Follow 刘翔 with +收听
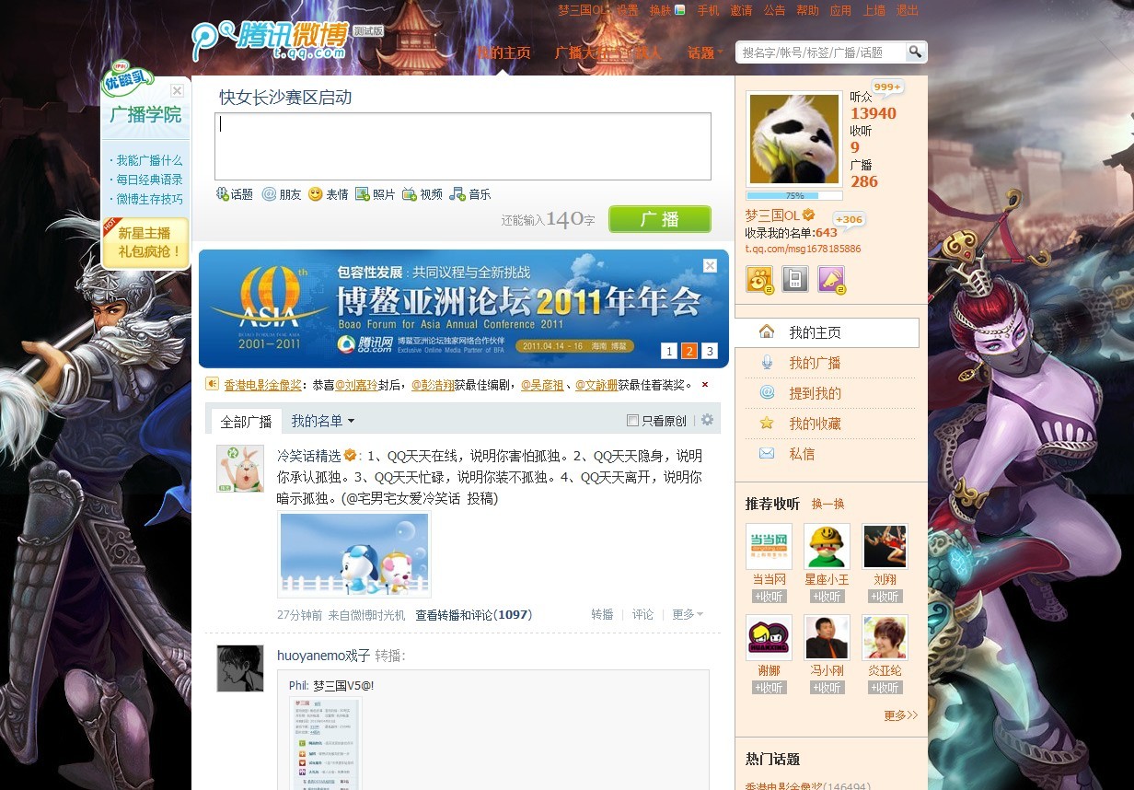The width and height of the screenshot is (1134, 790). coord(885,597)
